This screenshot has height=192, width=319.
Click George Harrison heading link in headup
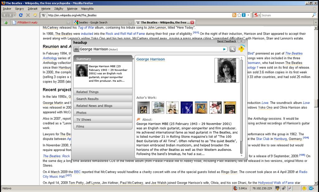pos(150,59)
